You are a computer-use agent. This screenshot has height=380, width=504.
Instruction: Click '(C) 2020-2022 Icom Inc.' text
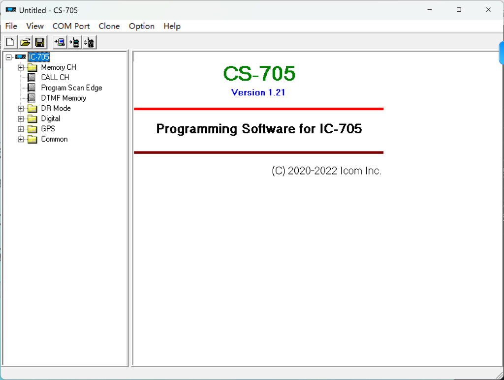click(x=327, y=171)
